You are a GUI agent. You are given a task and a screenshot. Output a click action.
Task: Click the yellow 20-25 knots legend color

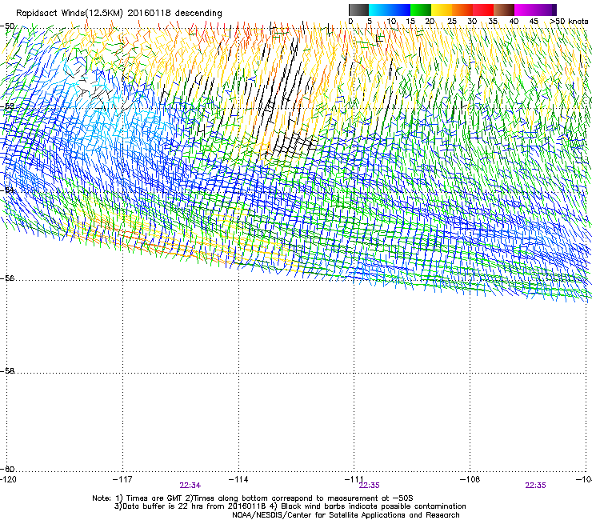coord(442,10)
